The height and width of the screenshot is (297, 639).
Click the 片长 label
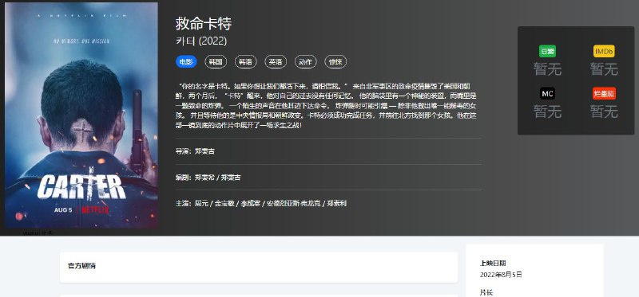[486, 292]
